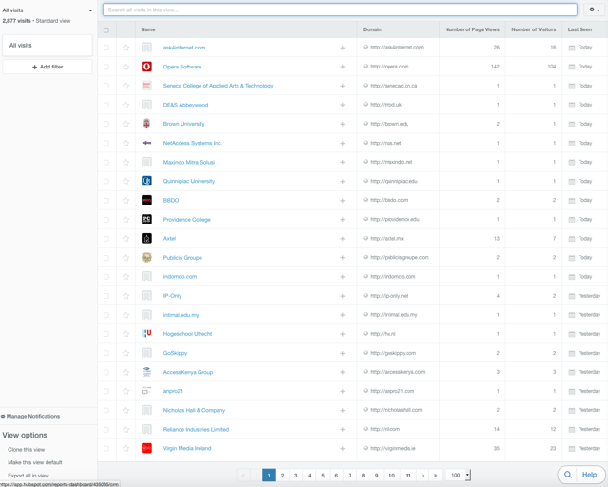Star the Maxindo Mitra Solusi row

tap(125, 163)
